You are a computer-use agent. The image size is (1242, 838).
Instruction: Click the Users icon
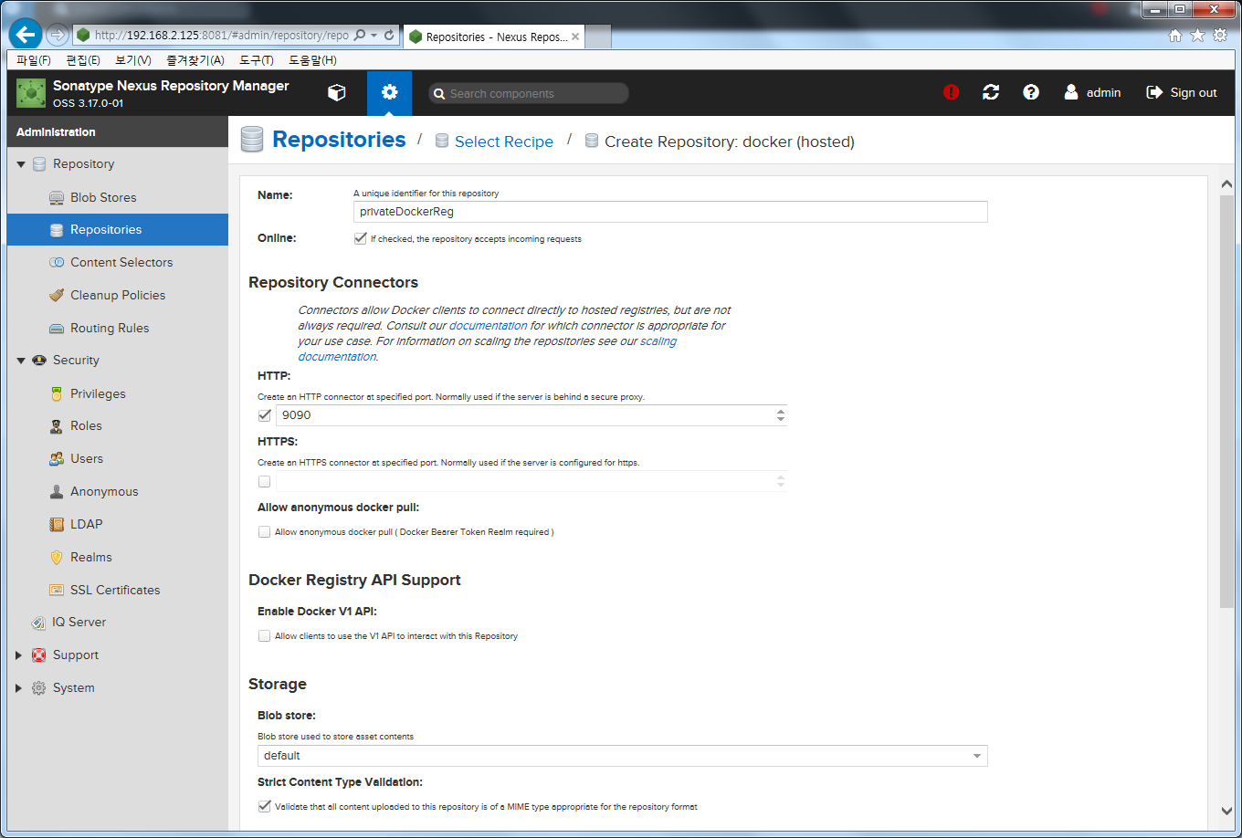[x=57, y=459]
